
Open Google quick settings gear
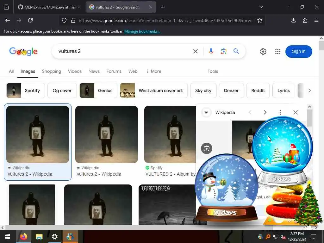(263, 52)
